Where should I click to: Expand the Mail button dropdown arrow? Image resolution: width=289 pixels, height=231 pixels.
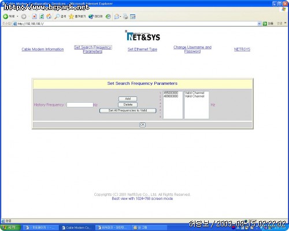120,17
